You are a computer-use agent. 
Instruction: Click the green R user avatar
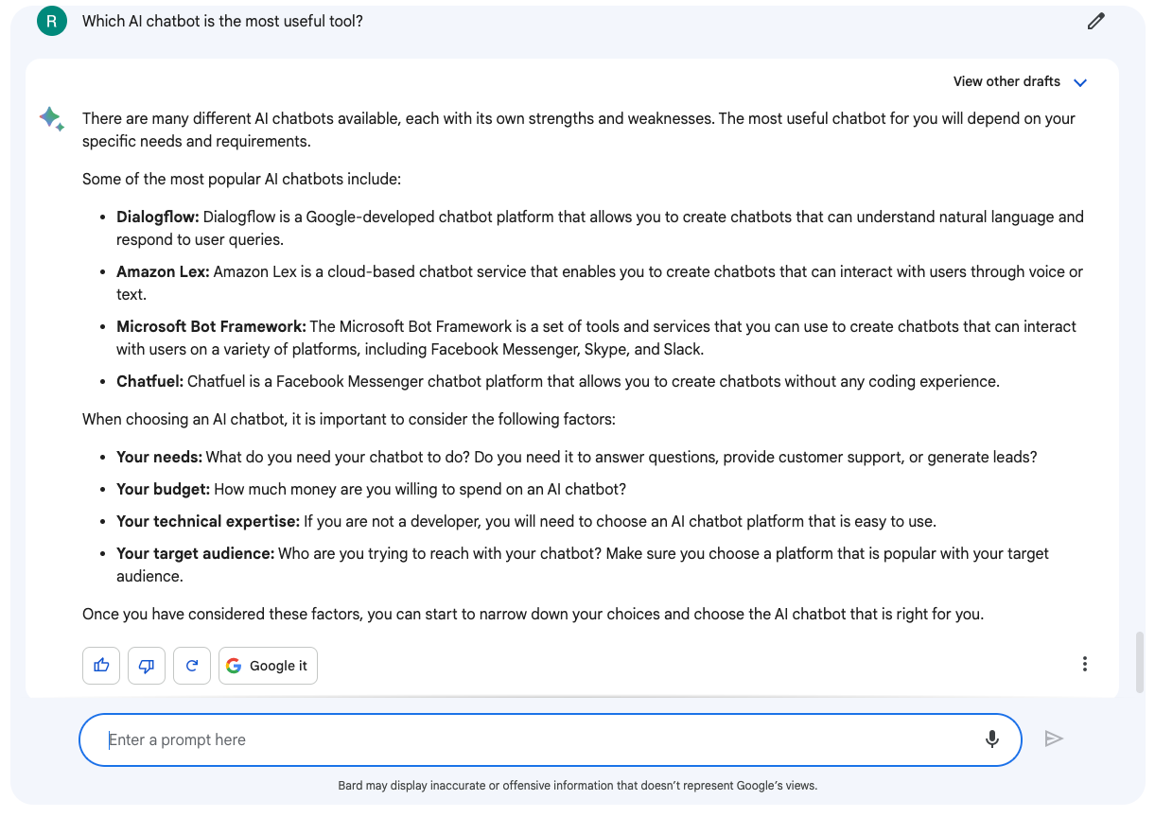pyautogui.click(x=52, y=20)
